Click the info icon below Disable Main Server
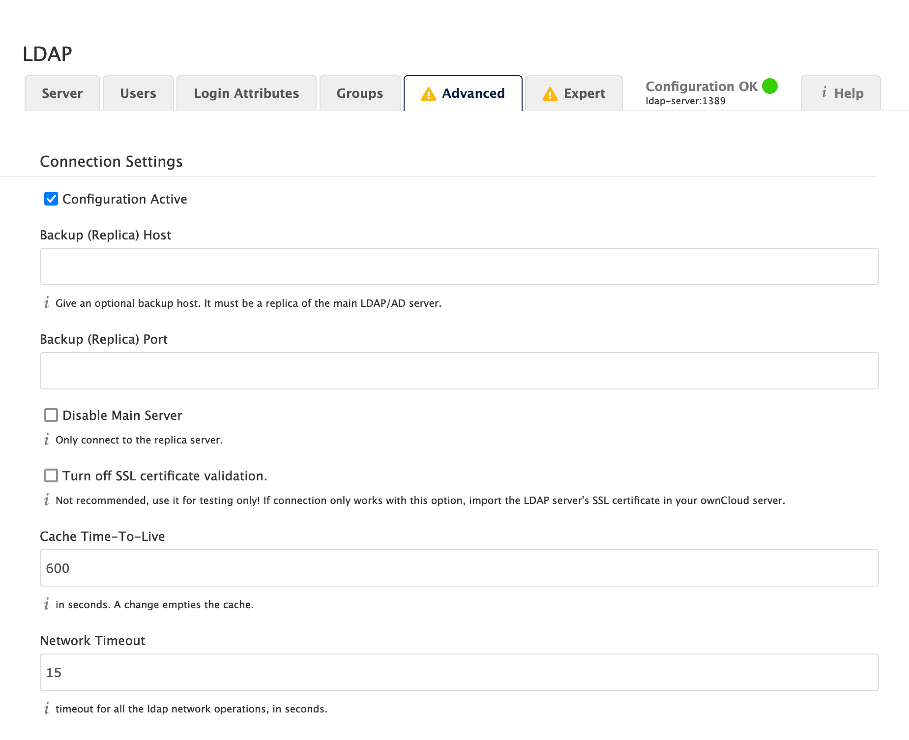 [47, 440]
